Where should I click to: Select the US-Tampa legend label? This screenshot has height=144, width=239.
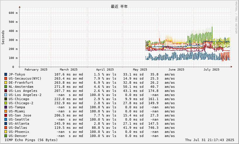[17, 107]
